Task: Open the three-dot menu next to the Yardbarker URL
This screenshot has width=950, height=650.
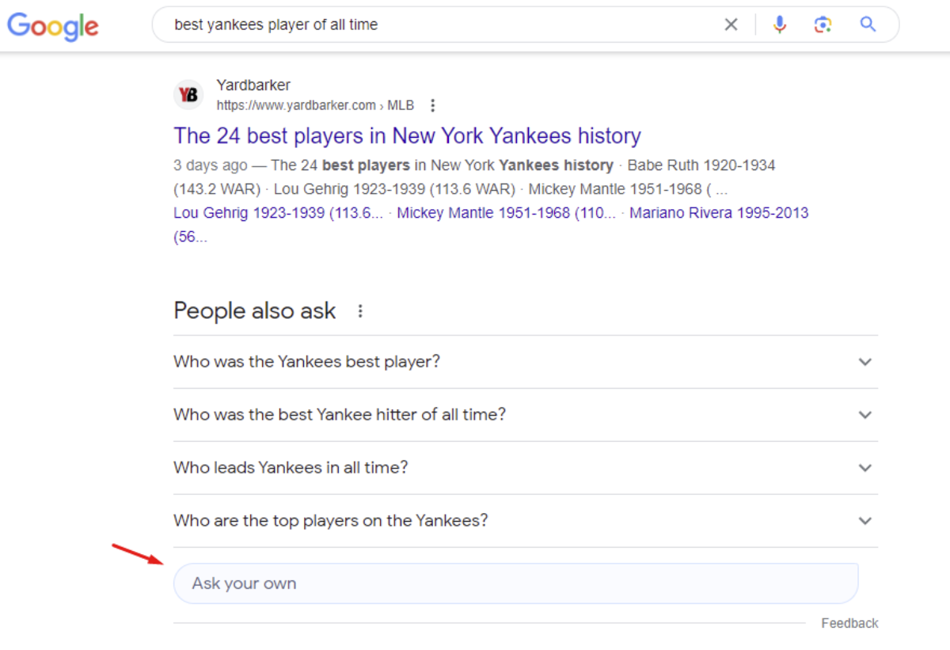Action: [432, 105]
